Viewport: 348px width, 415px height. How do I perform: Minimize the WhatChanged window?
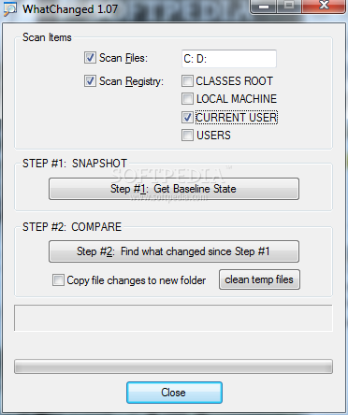pos(264,7)
